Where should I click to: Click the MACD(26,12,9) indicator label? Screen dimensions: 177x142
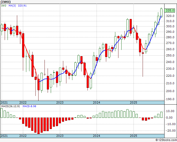(x=10, y=106)
